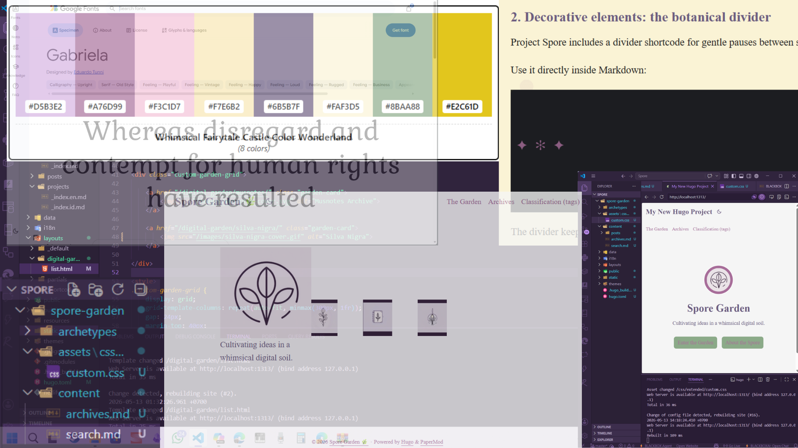Toggle the bottom panel in the small VS Code title bar
Image resolution: width=798 pixels, height=448 pixels.
coord(741,176)
